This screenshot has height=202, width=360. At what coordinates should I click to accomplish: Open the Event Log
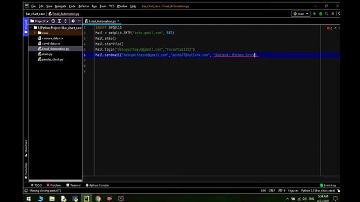[328, 185]
